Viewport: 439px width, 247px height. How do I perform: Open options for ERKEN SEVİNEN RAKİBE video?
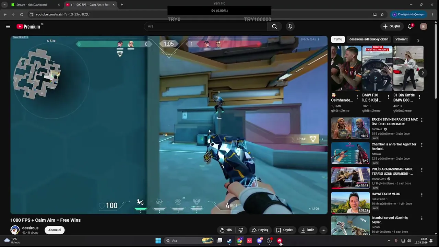[x=422, y=120]
